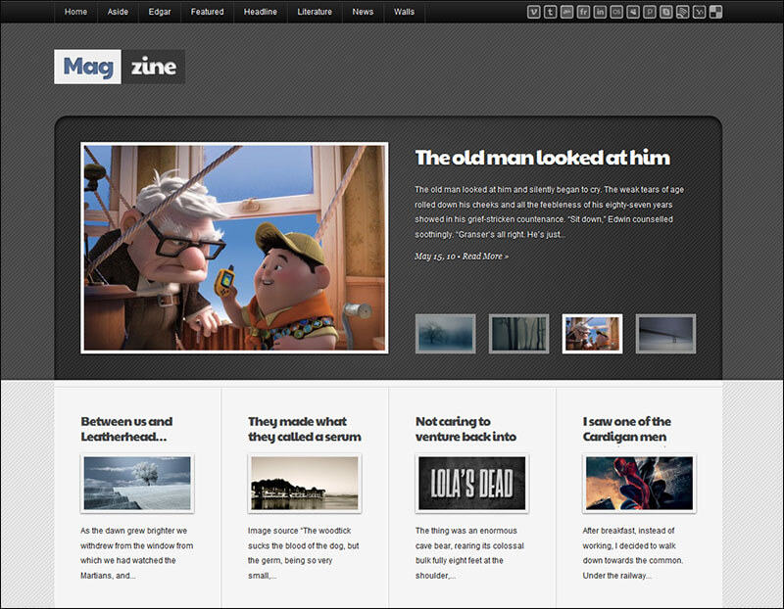Image resolution: width=784 pixels, height=609 pixels.
Task: Open the Flickr "fr" social icon
Action: pos(583,12)
